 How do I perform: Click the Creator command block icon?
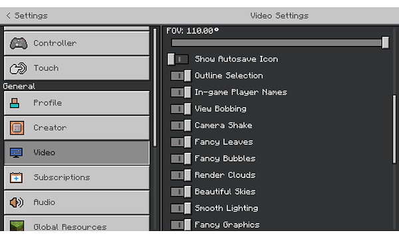point(17,127)
